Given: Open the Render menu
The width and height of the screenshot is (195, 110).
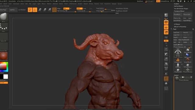Looking at the screenshot, I should pyautogui.click(x=80, y=4).
